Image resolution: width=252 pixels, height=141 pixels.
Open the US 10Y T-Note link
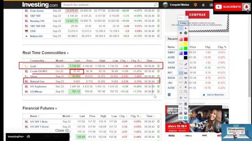click(x=39, y=122)
